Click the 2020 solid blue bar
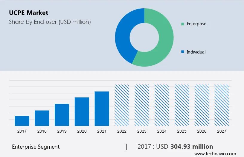The width and height of the screenshot is (244, 157). coord(82,112)
